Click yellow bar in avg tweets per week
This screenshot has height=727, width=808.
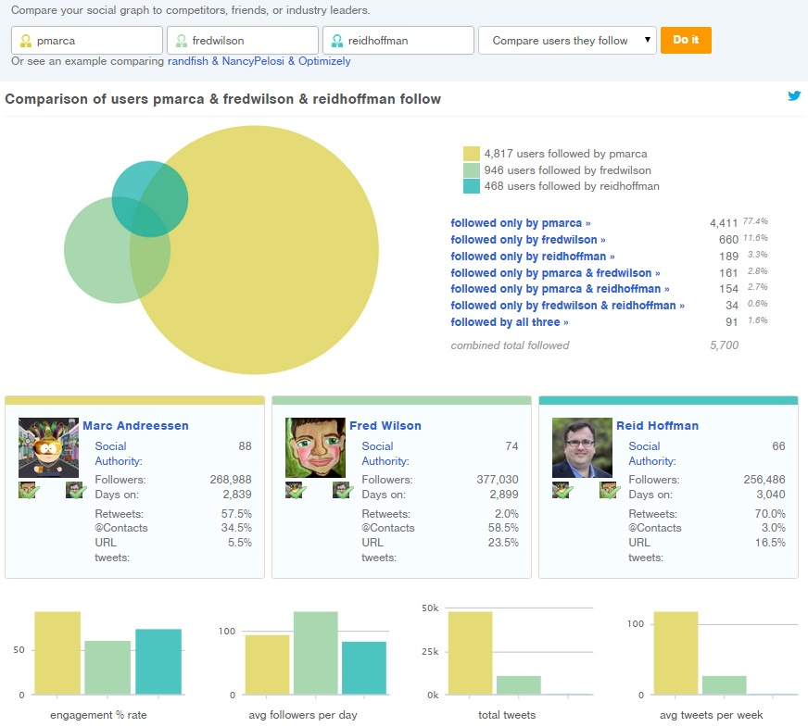click(x=676, y=653)
